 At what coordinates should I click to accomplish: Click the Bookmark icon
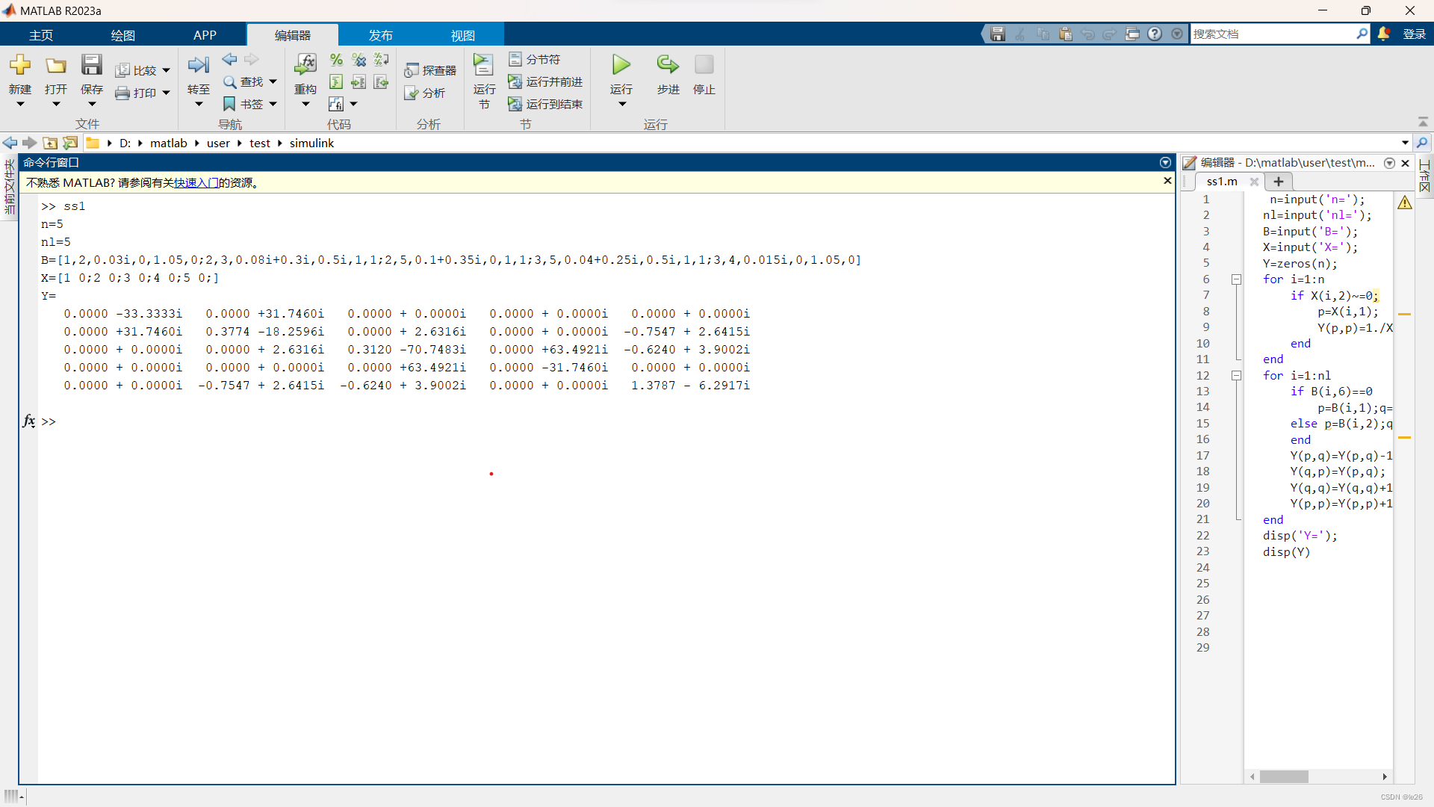[x=229, y=104]
